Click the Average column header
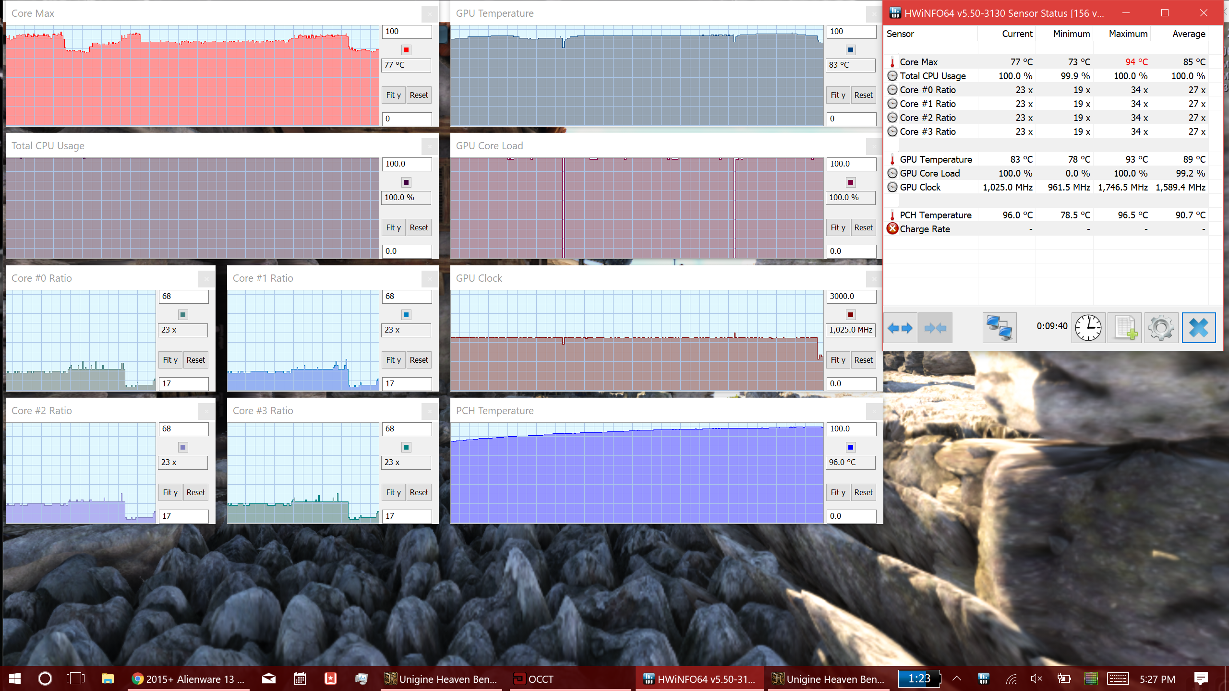The image size is (1229, 691). point(1189,34)
